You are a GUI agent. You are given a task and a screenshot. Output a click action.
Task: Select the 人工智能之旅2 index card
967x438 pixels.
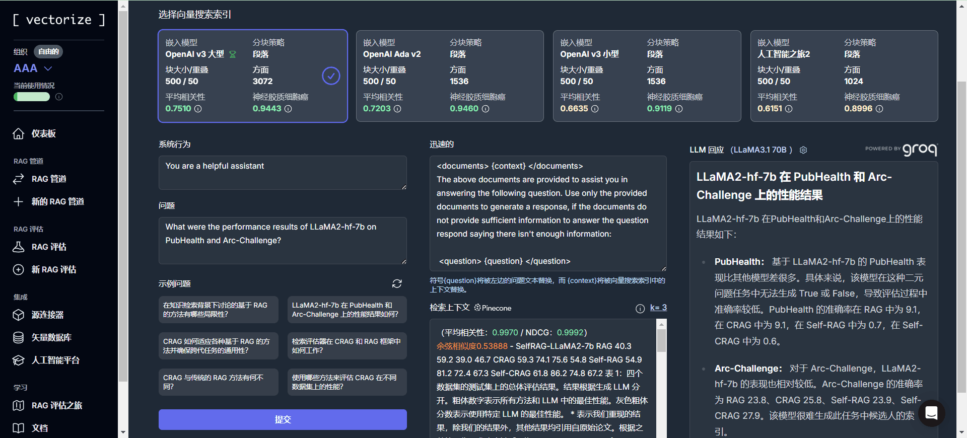(x=844, y=76)
